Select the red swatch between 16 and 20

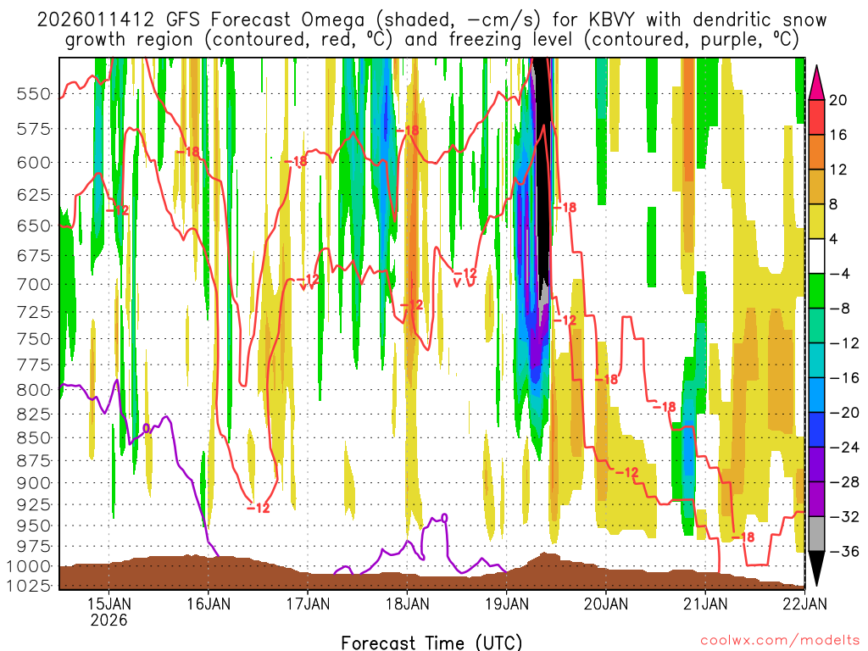[x=818, y=117]
